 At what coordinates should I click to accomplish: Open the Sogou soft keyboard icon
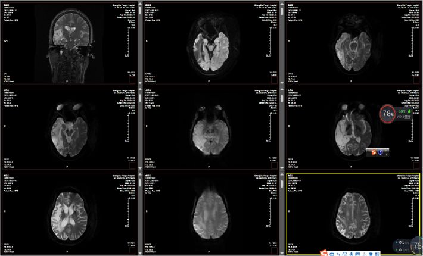coord(357,254)
